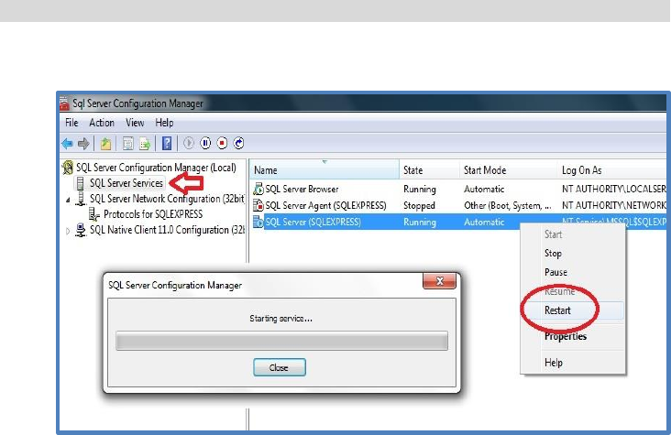This screenshot has height=435, width=671.
Task: Click the SQL Native Client 11.0 Configuration icon
Action: click(81, 230)
